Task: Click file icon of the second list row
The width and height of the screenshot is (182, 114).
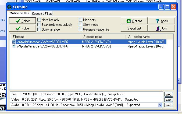Action: click(x=14, y=46)
